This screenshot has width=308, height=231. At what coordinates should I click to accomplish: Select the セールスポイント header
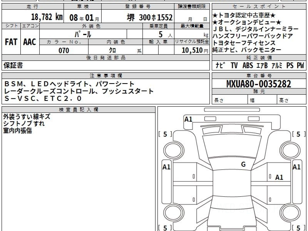coord(259,7)
